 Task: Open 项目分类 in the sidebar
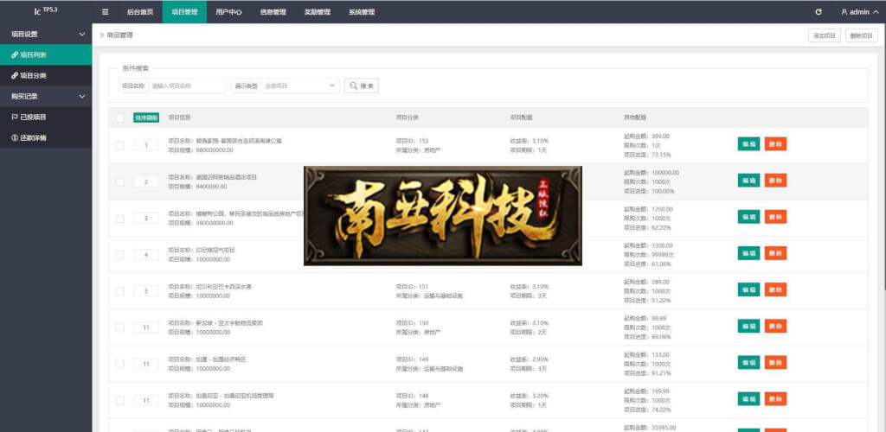pyautogui.click(x=46, y=75)
